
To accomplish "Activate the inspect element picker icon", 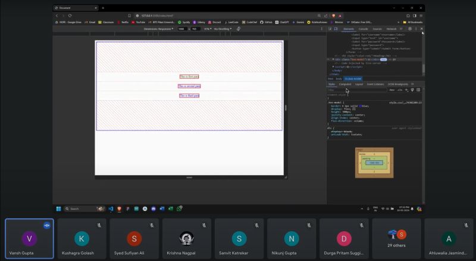I will click(x=330, y=29).
